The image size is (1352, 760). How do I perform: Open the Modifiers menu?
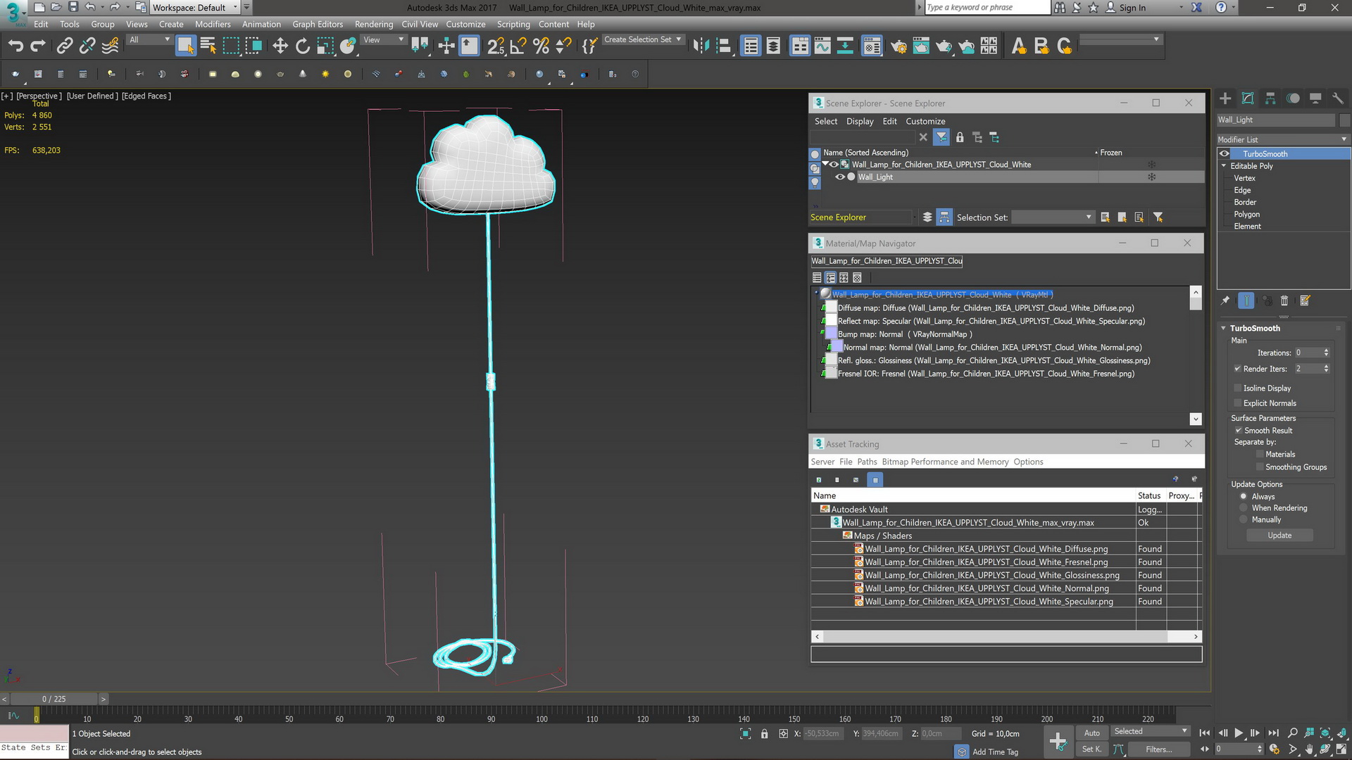coord(213,24)
